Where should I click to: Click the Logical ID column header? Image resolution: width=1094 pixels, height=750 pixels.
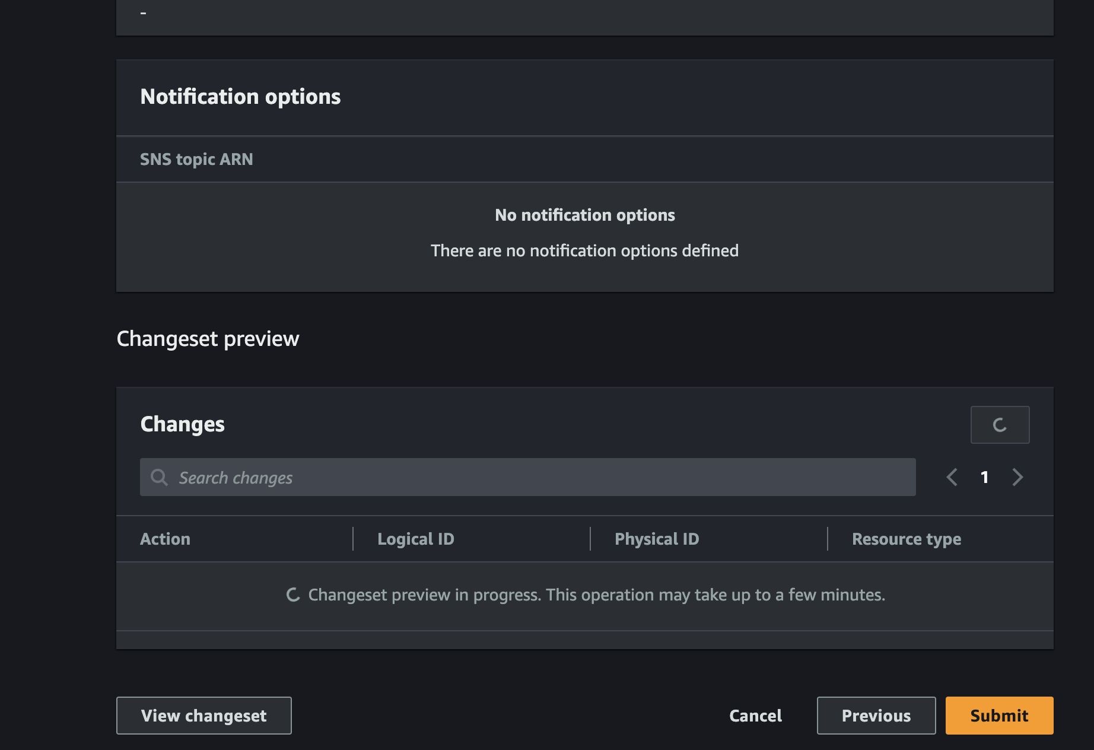click(416, 539)
